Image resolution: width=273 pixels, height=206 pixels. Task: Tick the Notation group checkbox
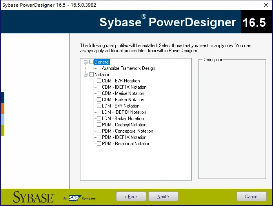pos(91,75)
